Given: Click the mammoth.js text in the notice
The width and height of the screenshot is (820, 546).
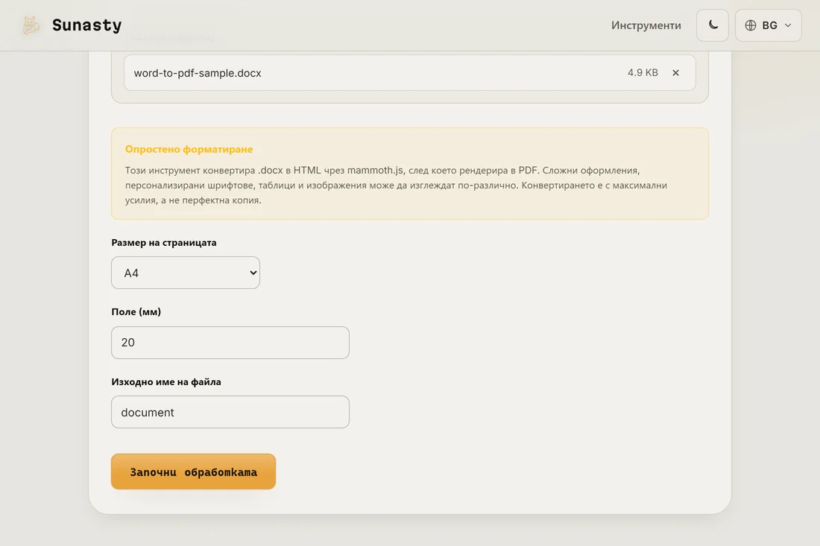Looking at the screenshot, I should (x=376, y=171).
